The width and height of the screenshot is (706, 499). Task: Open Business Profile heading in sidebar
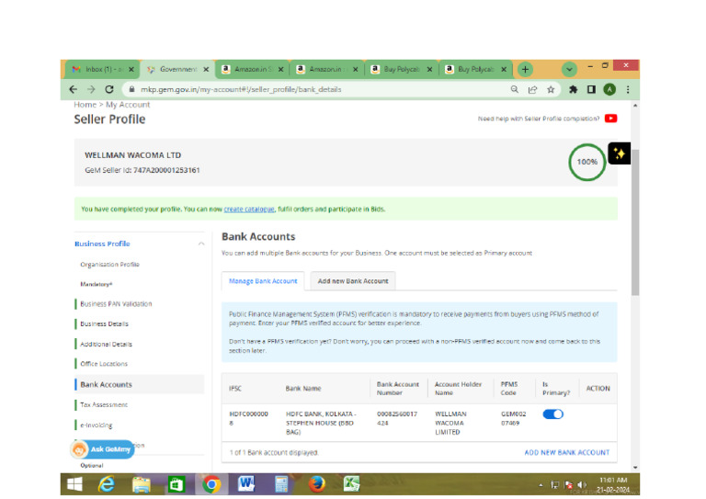102,244
